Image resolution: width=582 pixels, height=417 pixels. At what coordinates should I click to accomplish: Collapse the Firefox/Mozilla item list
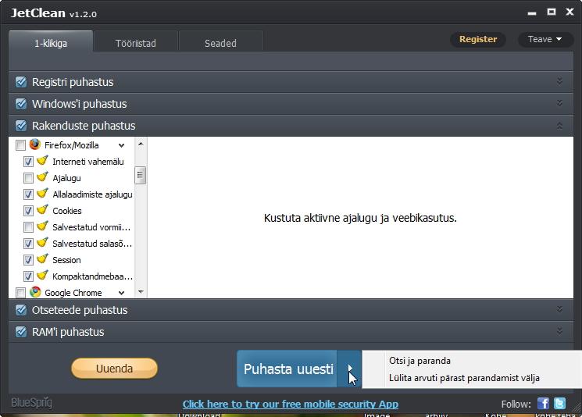121,145
